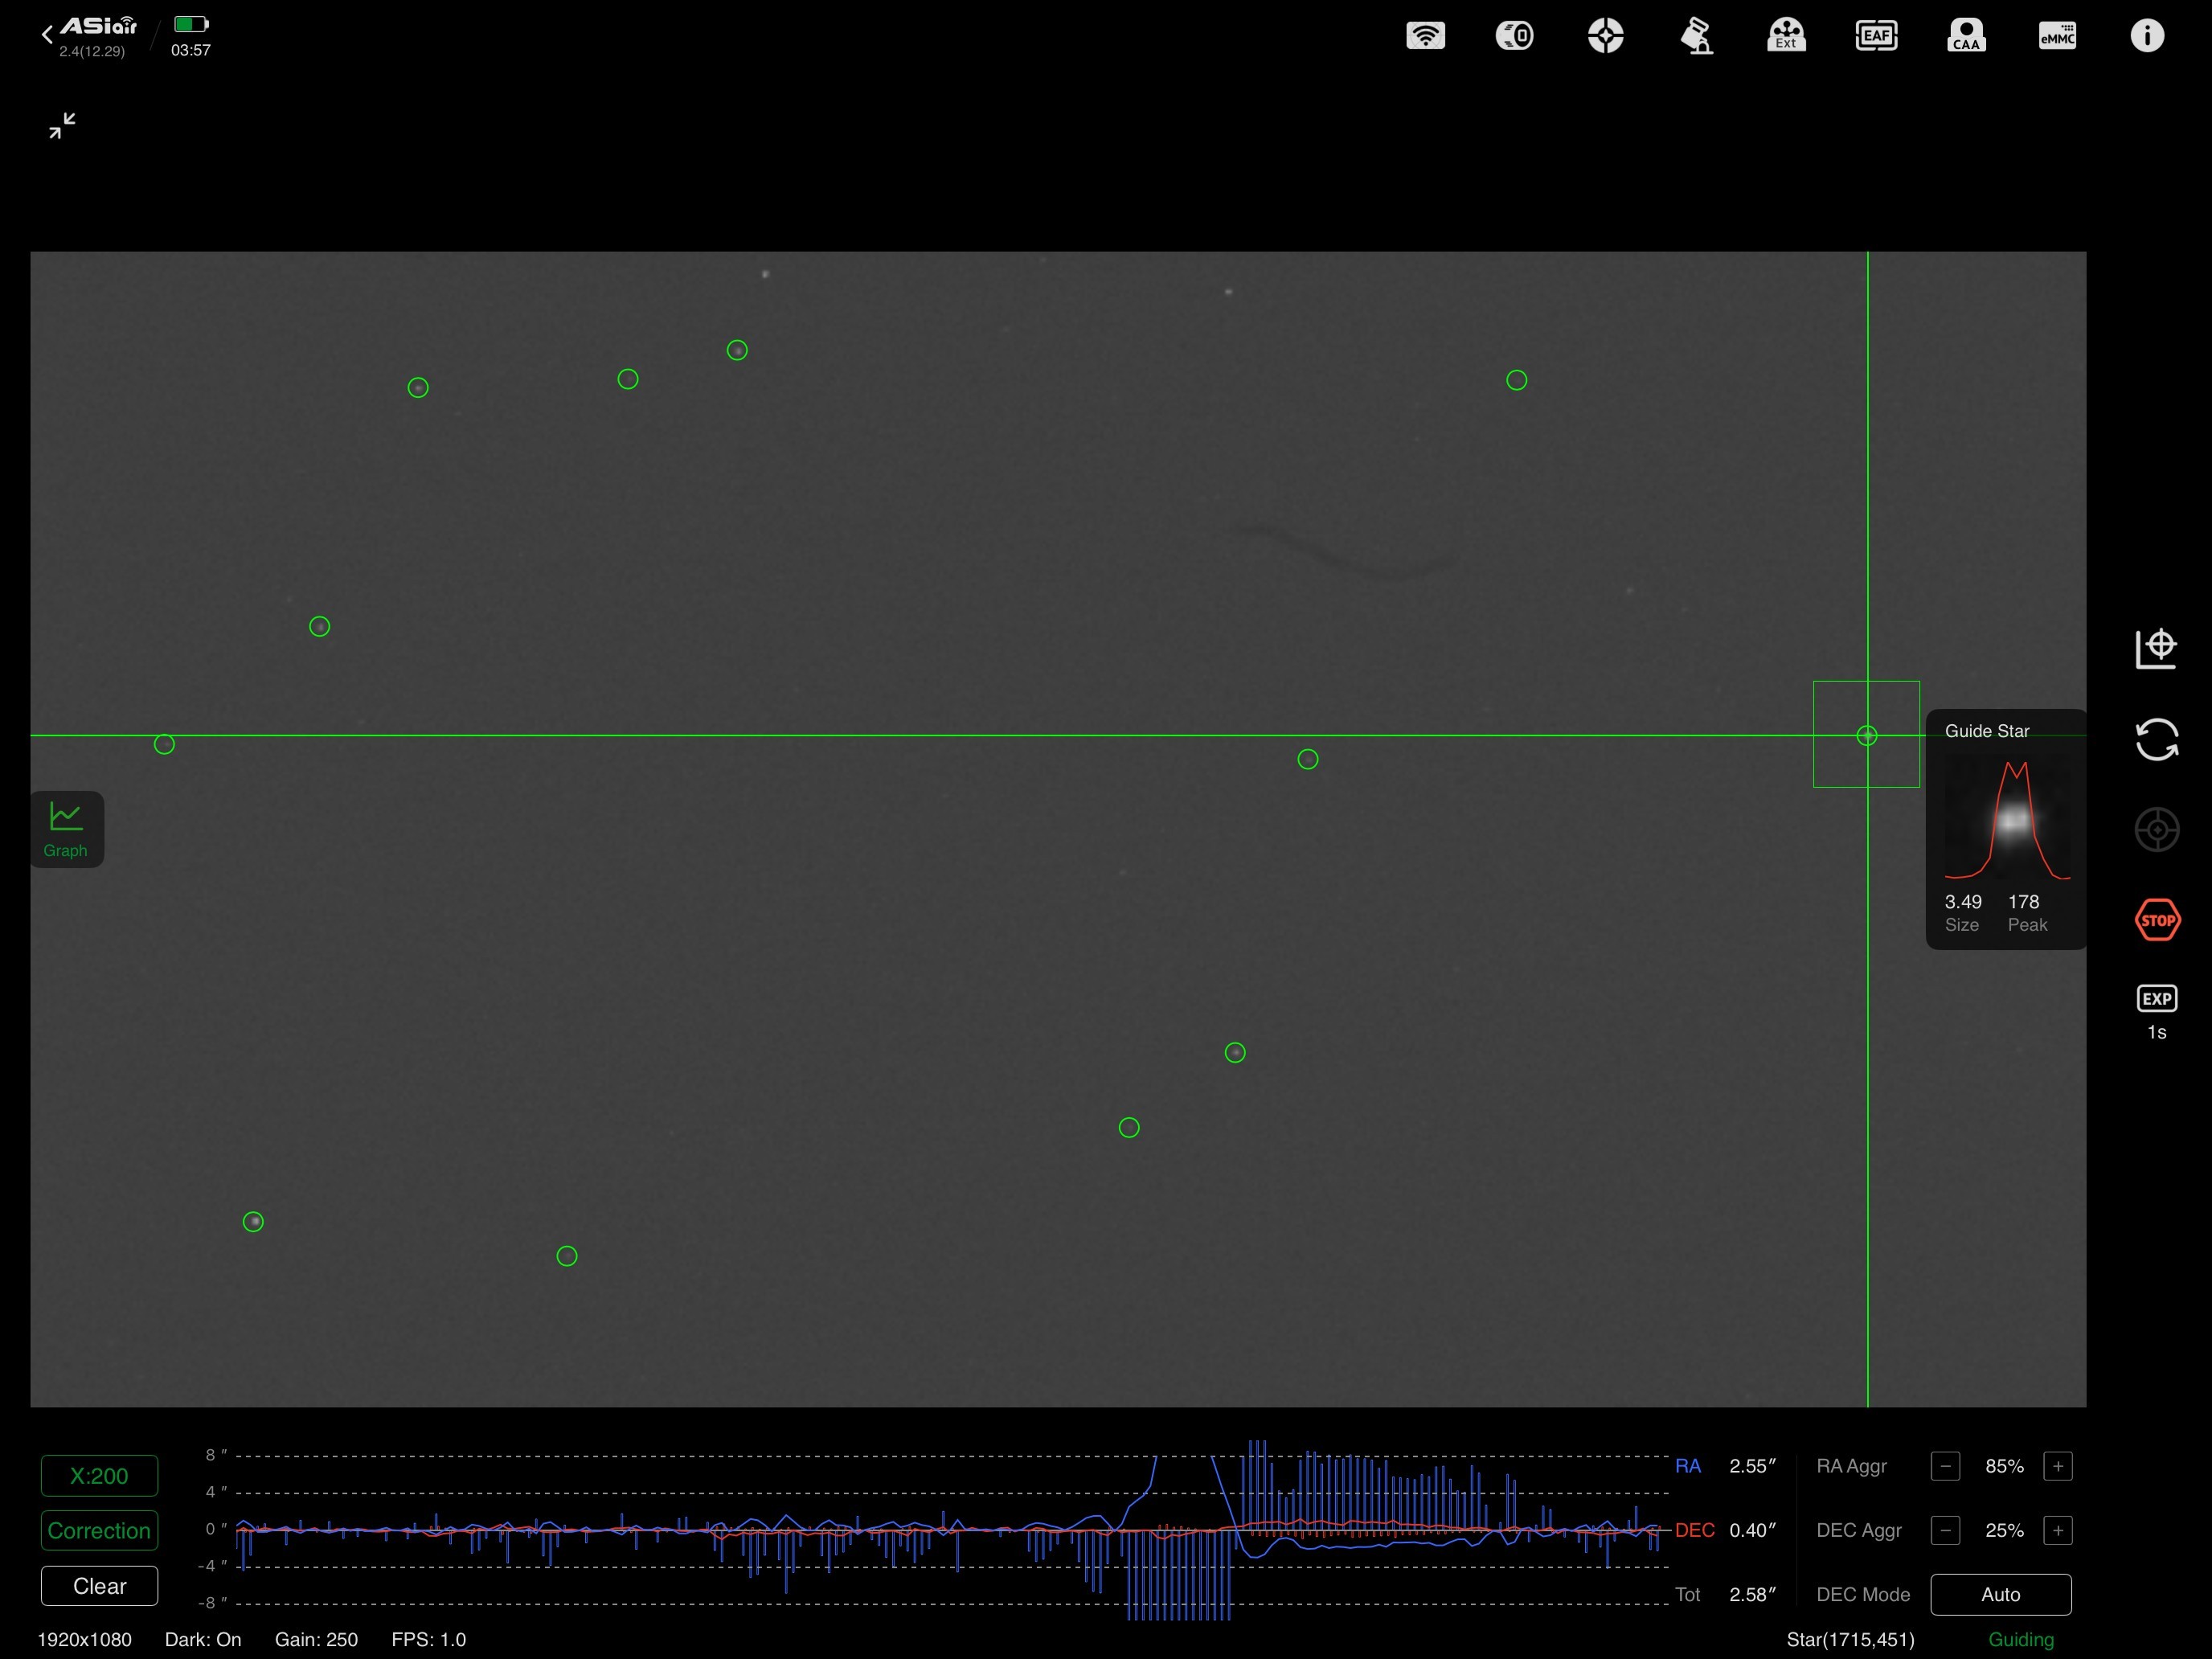
Task: Click the DEC Aggr 25% value
Action: [2004, 1531]
